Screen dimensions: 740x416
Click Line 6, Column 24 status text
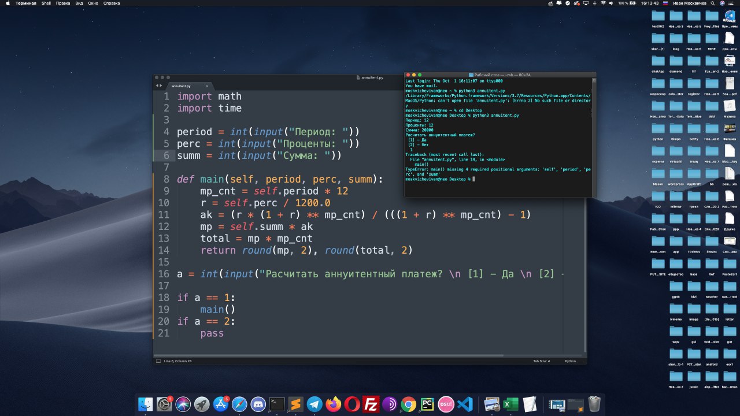point(177,361)
